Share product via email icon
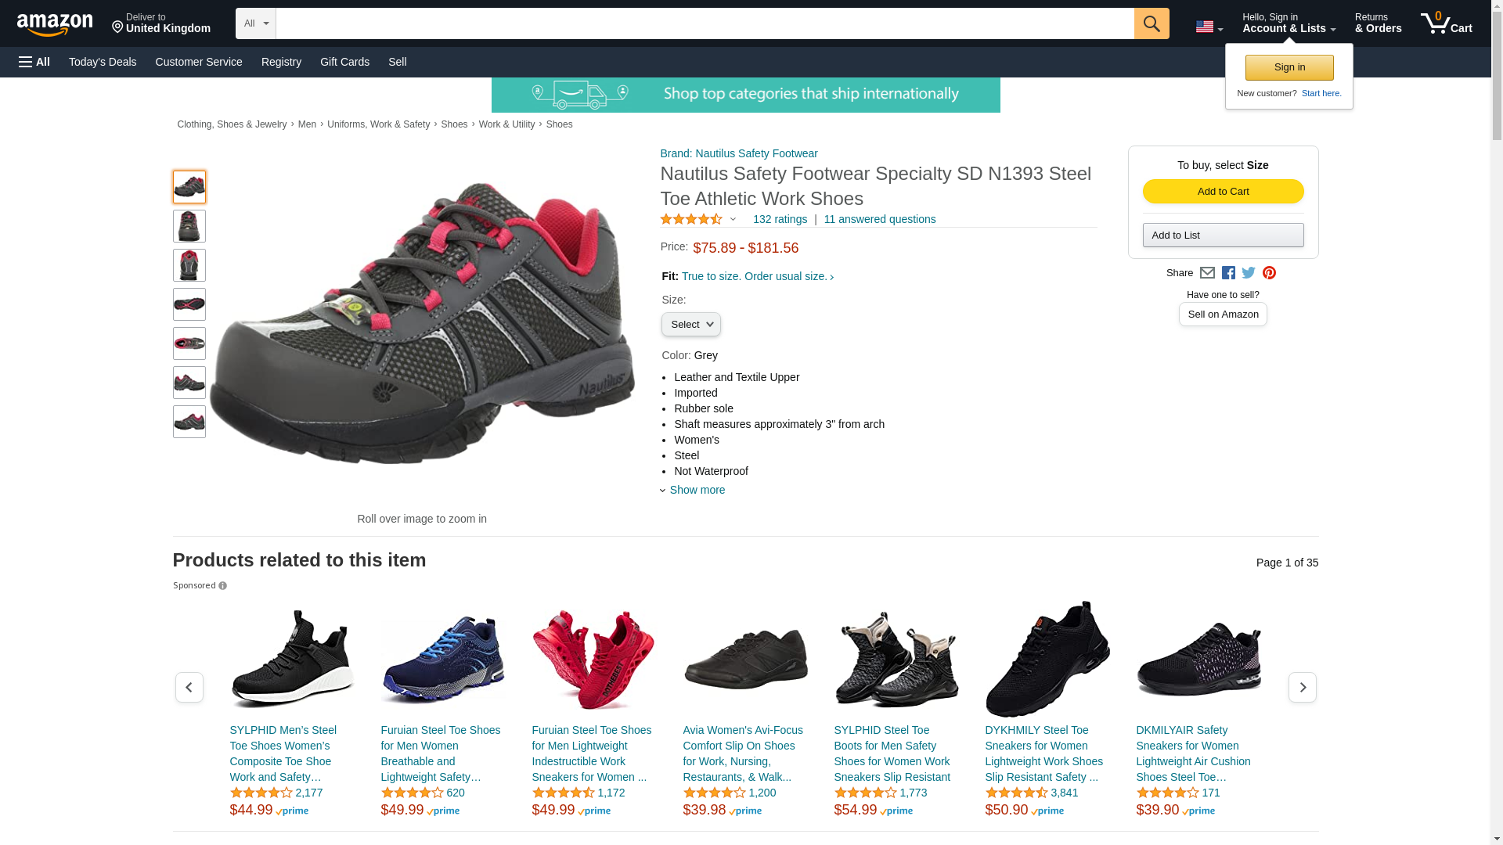 click(x=1207, y=273)
